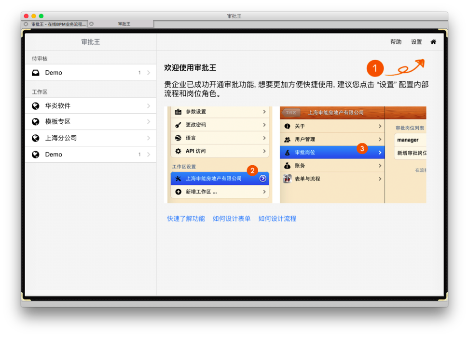Open the 快速了解功能 link
The height and width of the screenshot is (337, 469).
[x=186, y=219]
